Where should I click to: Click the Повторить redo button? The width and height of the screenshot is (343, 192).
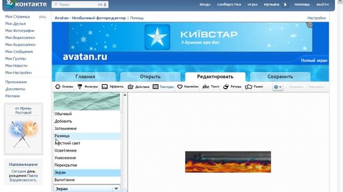pyautogui.click(x=316, y=87)
